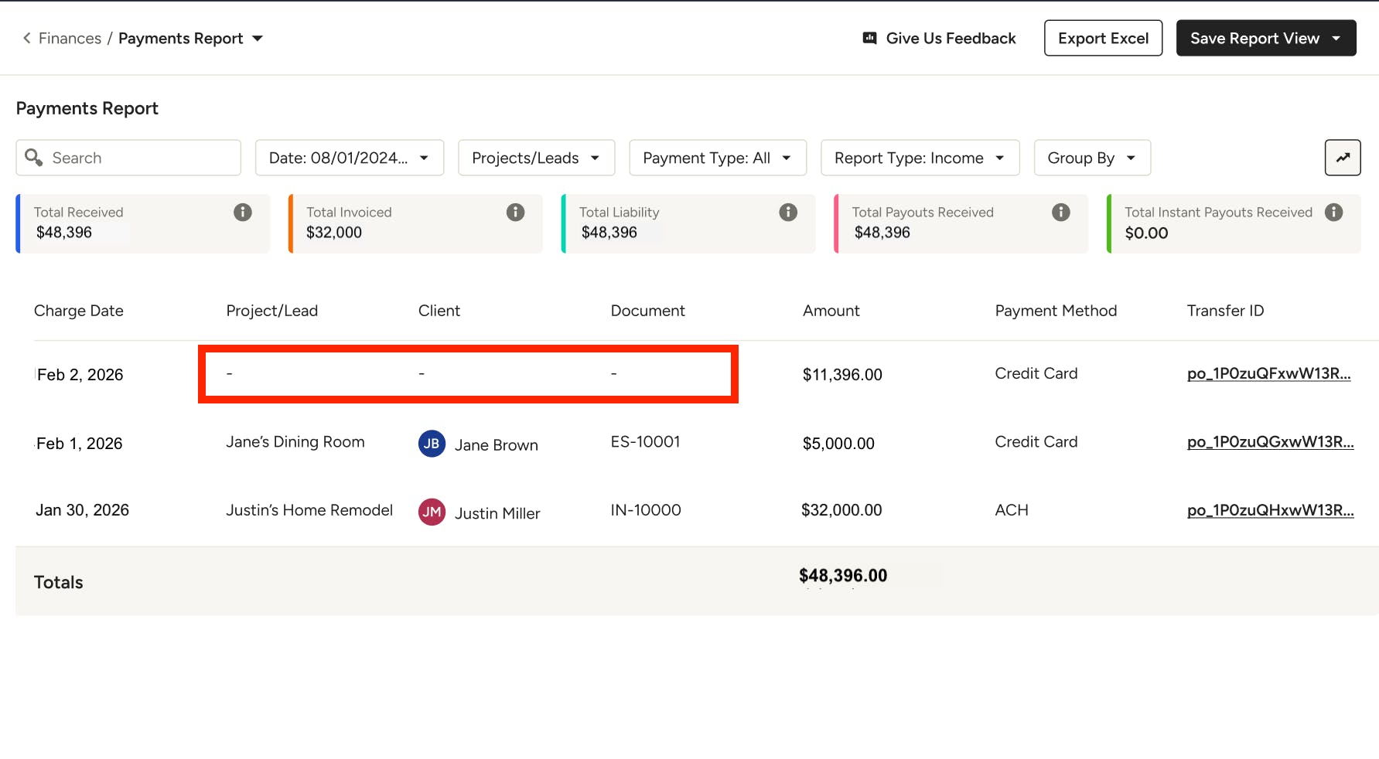The height and width of the screenshot is (759, 1379).
Task: Click info icon on Total Instant Payouts card
Action: pos(1334,212)
